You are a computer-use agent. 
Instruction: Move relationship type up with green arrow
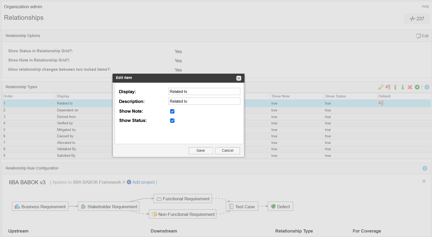[x=395, y=87]
